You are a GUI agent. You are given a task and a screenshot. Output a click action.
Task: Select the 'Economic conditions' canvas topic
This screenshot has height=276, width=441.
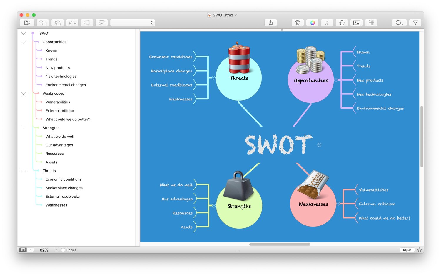171,57
